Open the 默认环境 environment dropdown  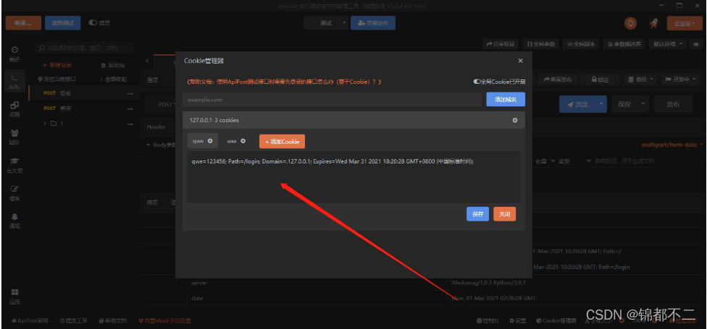668,44
